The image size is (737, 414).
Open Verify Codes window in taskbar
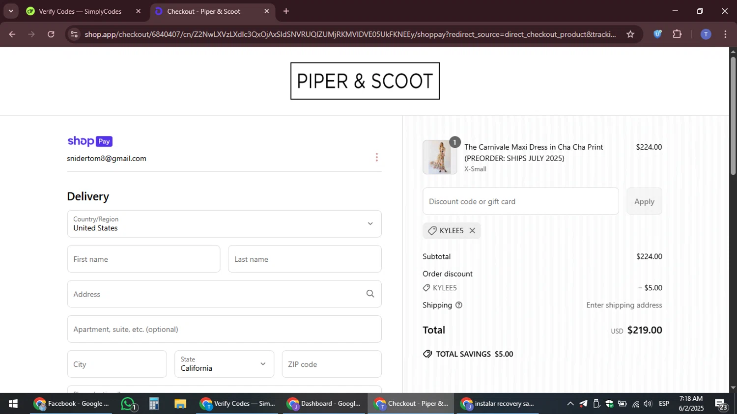[238, 404]
